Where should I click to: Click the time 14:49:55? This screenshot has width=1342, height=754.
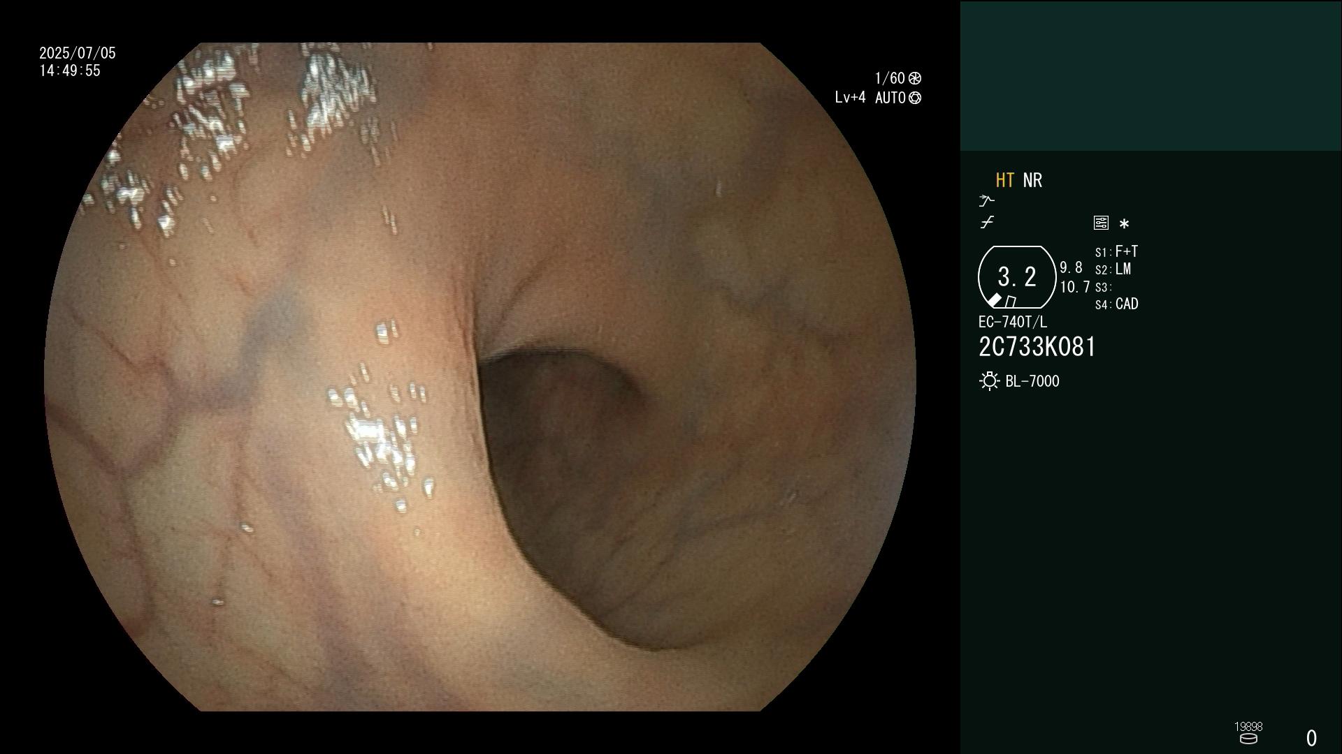70,71
